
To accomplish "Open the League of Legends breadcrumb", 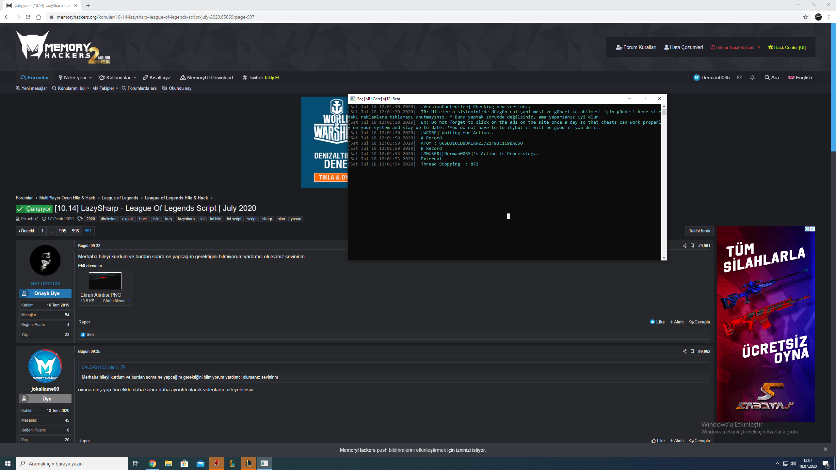I will coord(120,198).
